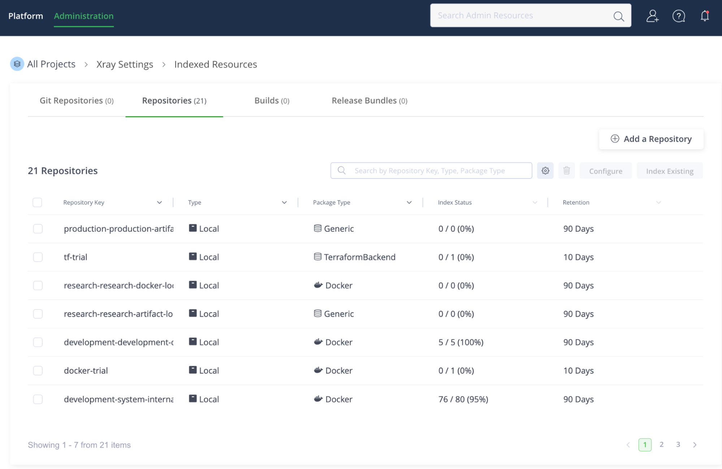Click the add user icon
Image resolution: width=722 pixels, height=469 pixels.
tap(652, 16)
